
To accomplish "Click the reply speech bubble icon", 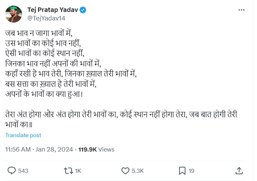I will [12, 171].
